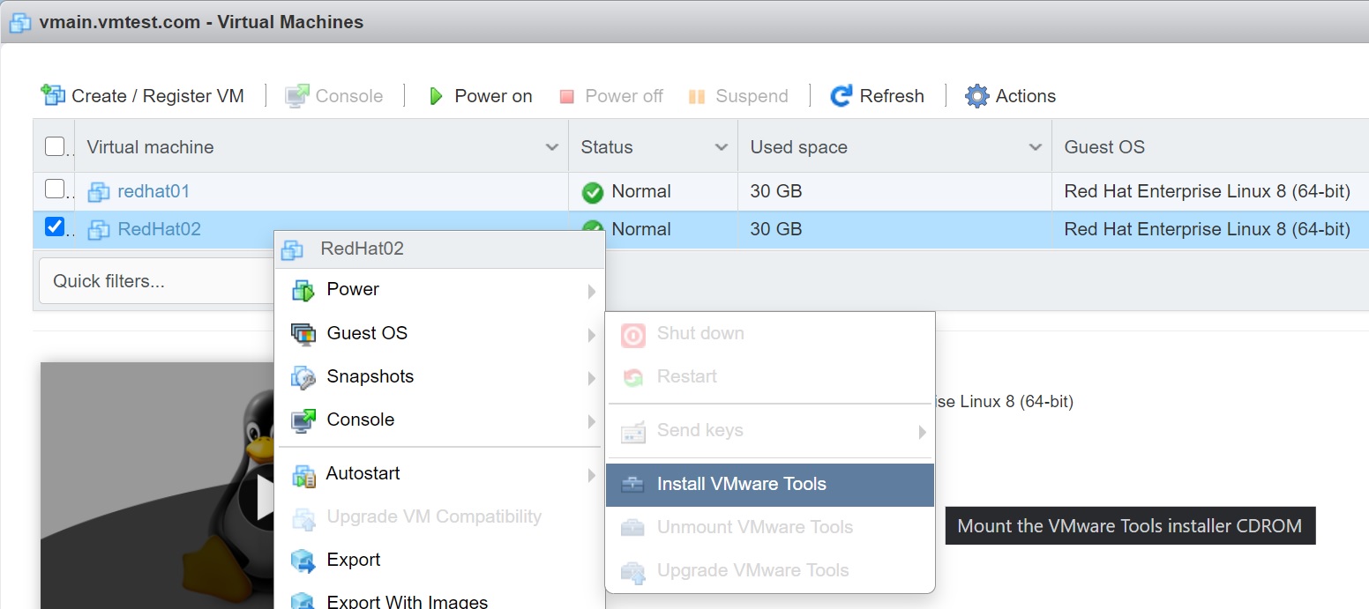Click the Snapshots icon in context menu
The height and width of the screenshot is (609, 1369).
tap(303, 377)
